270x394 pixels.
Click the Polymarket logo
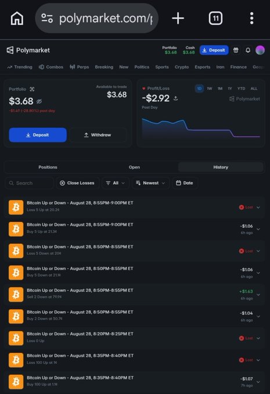click(x=28, y=50)
